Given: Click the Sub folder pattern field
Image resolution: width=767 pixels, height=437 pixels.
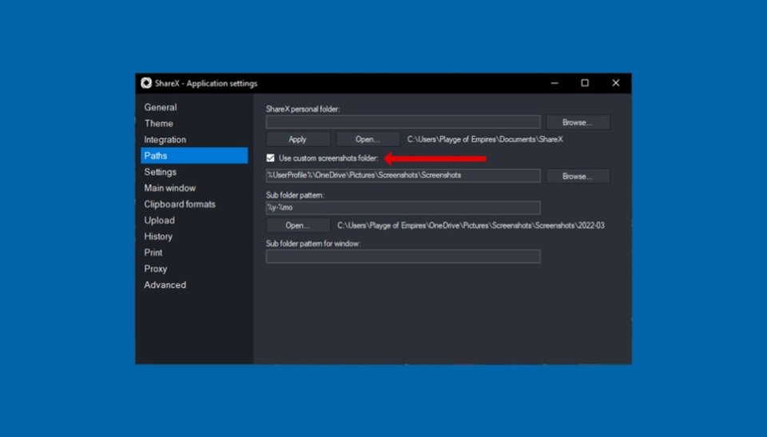Looking at the screenshot, I should 403,208.
